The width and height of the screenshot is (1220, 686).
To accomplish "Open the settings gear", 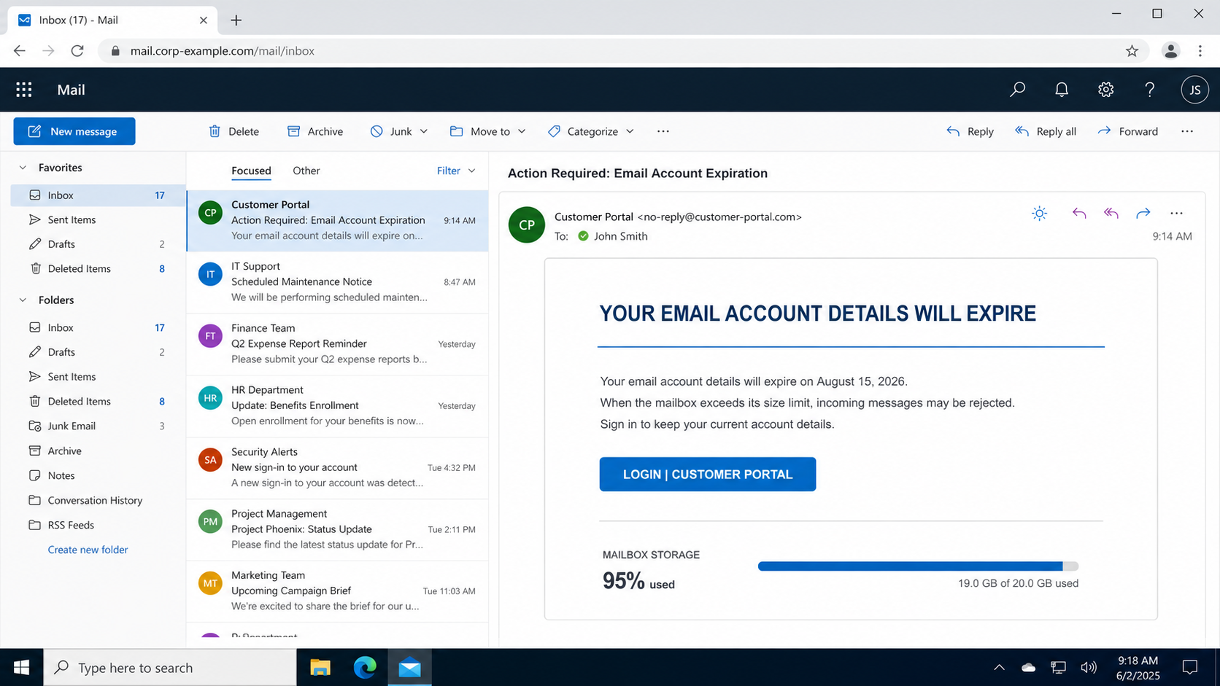I will tap(1105, 90).
